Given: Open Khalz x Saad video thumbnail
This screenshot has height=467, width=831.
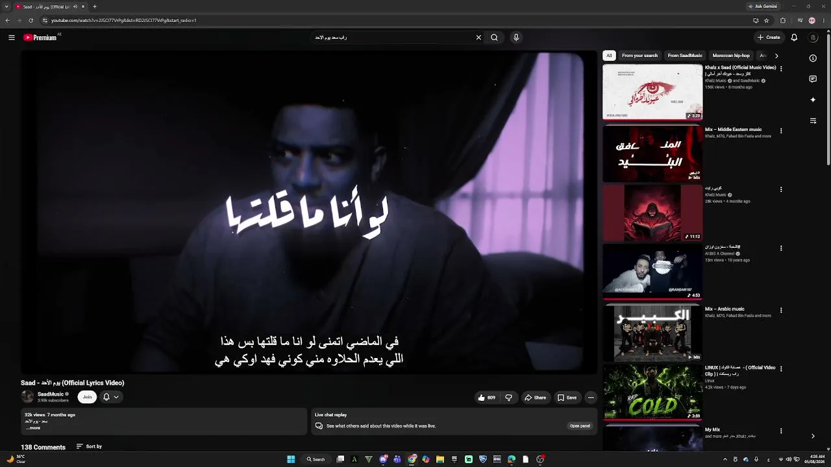Looking at the screenshot, I should (x=652, y=92).
